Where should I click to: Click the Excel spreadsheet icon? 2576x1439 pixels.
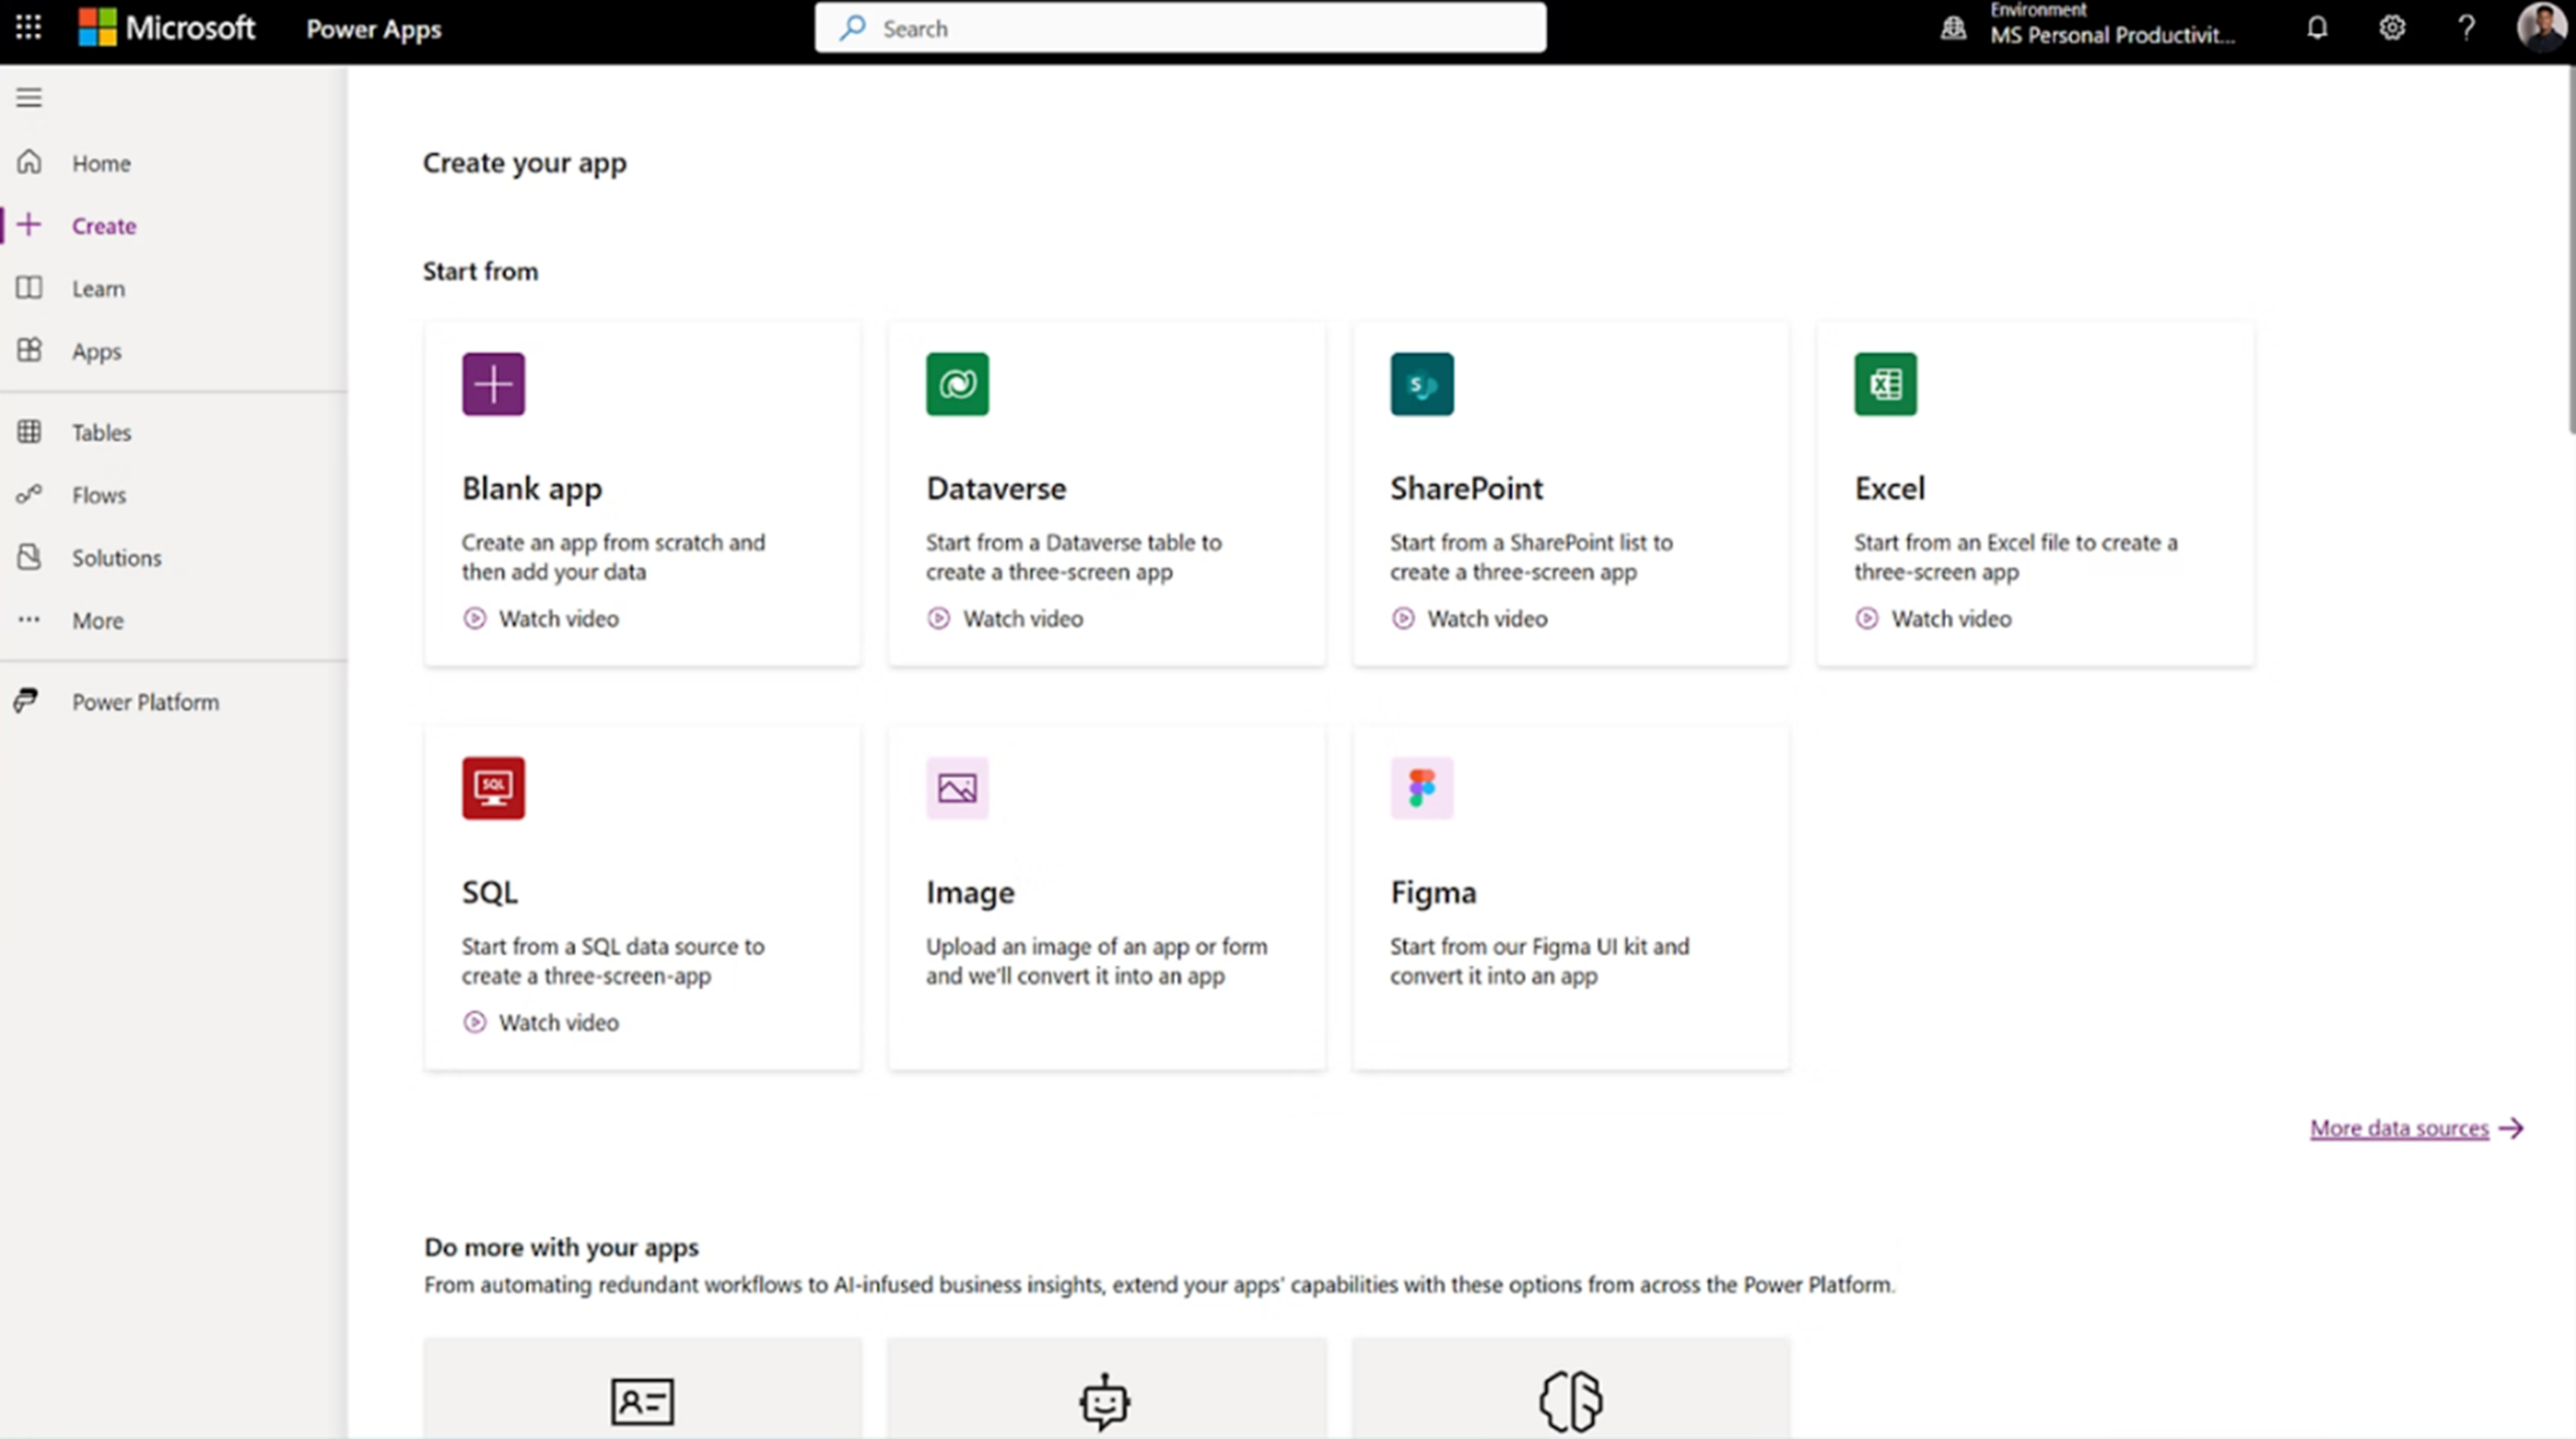point(1884,383)
